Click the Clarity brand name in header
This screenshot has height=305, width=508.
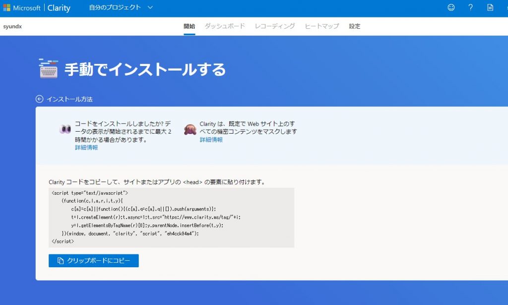59,8
